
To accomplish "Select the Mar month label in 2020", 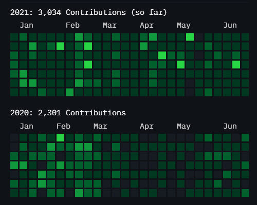I will (100, 126).
